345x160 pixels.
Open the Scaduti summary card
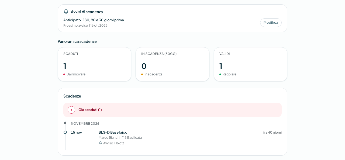94,64
